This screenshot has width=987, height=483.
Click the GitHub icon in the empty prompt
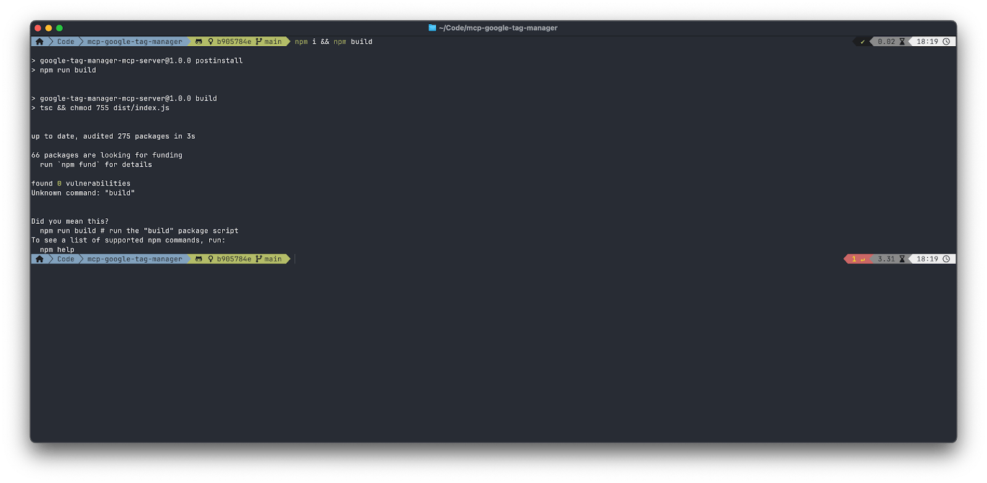pyautogui.click(x=199, y=259)
